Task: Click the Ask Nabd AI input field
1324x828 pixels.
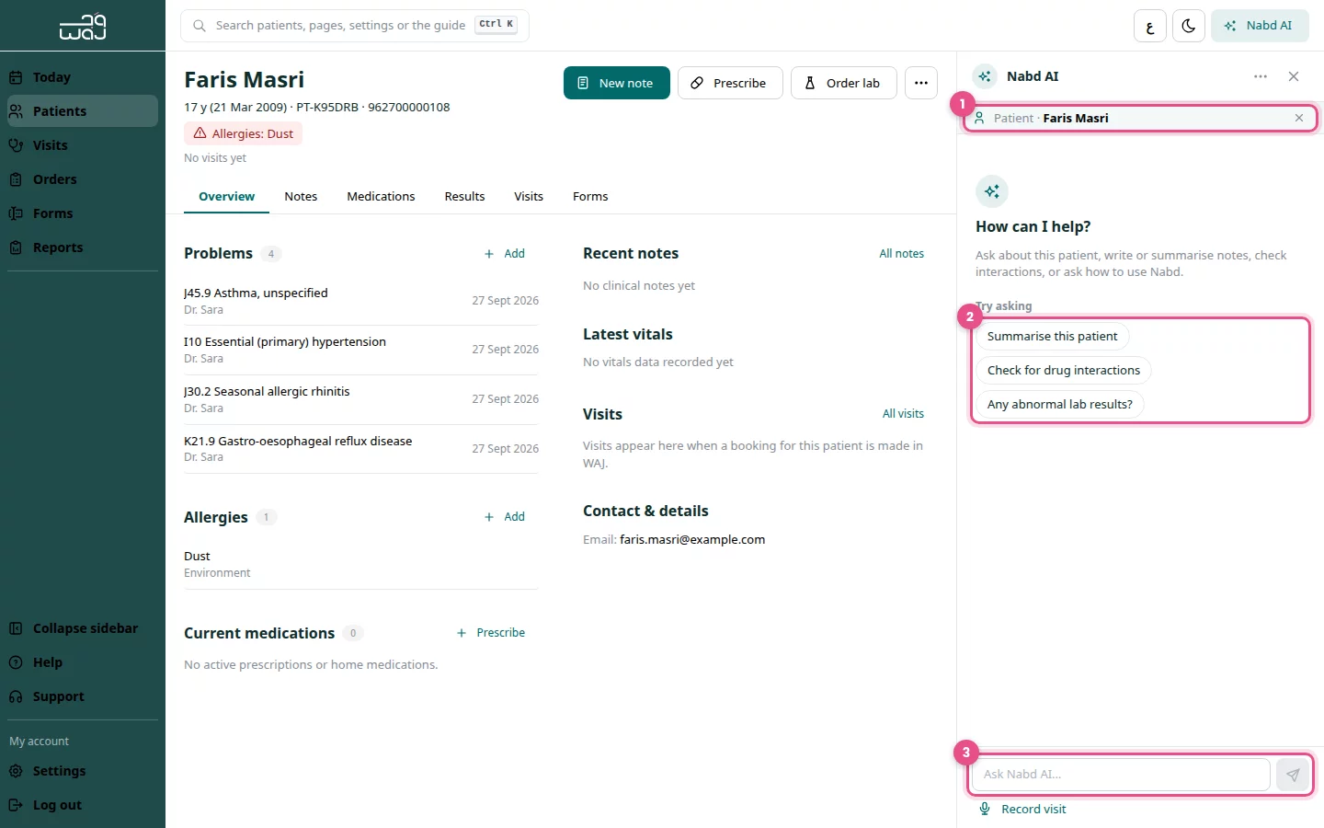Action: coord(1121,775)
